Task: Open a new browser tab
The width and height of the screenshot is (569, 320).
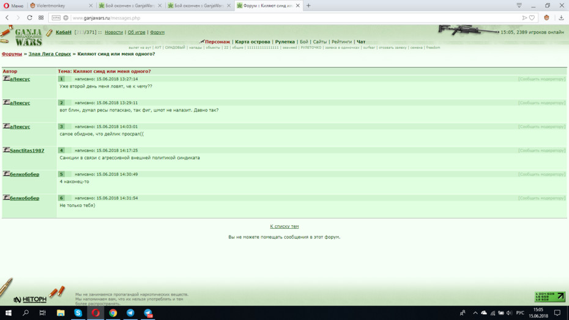Action: tap(308, 6)
